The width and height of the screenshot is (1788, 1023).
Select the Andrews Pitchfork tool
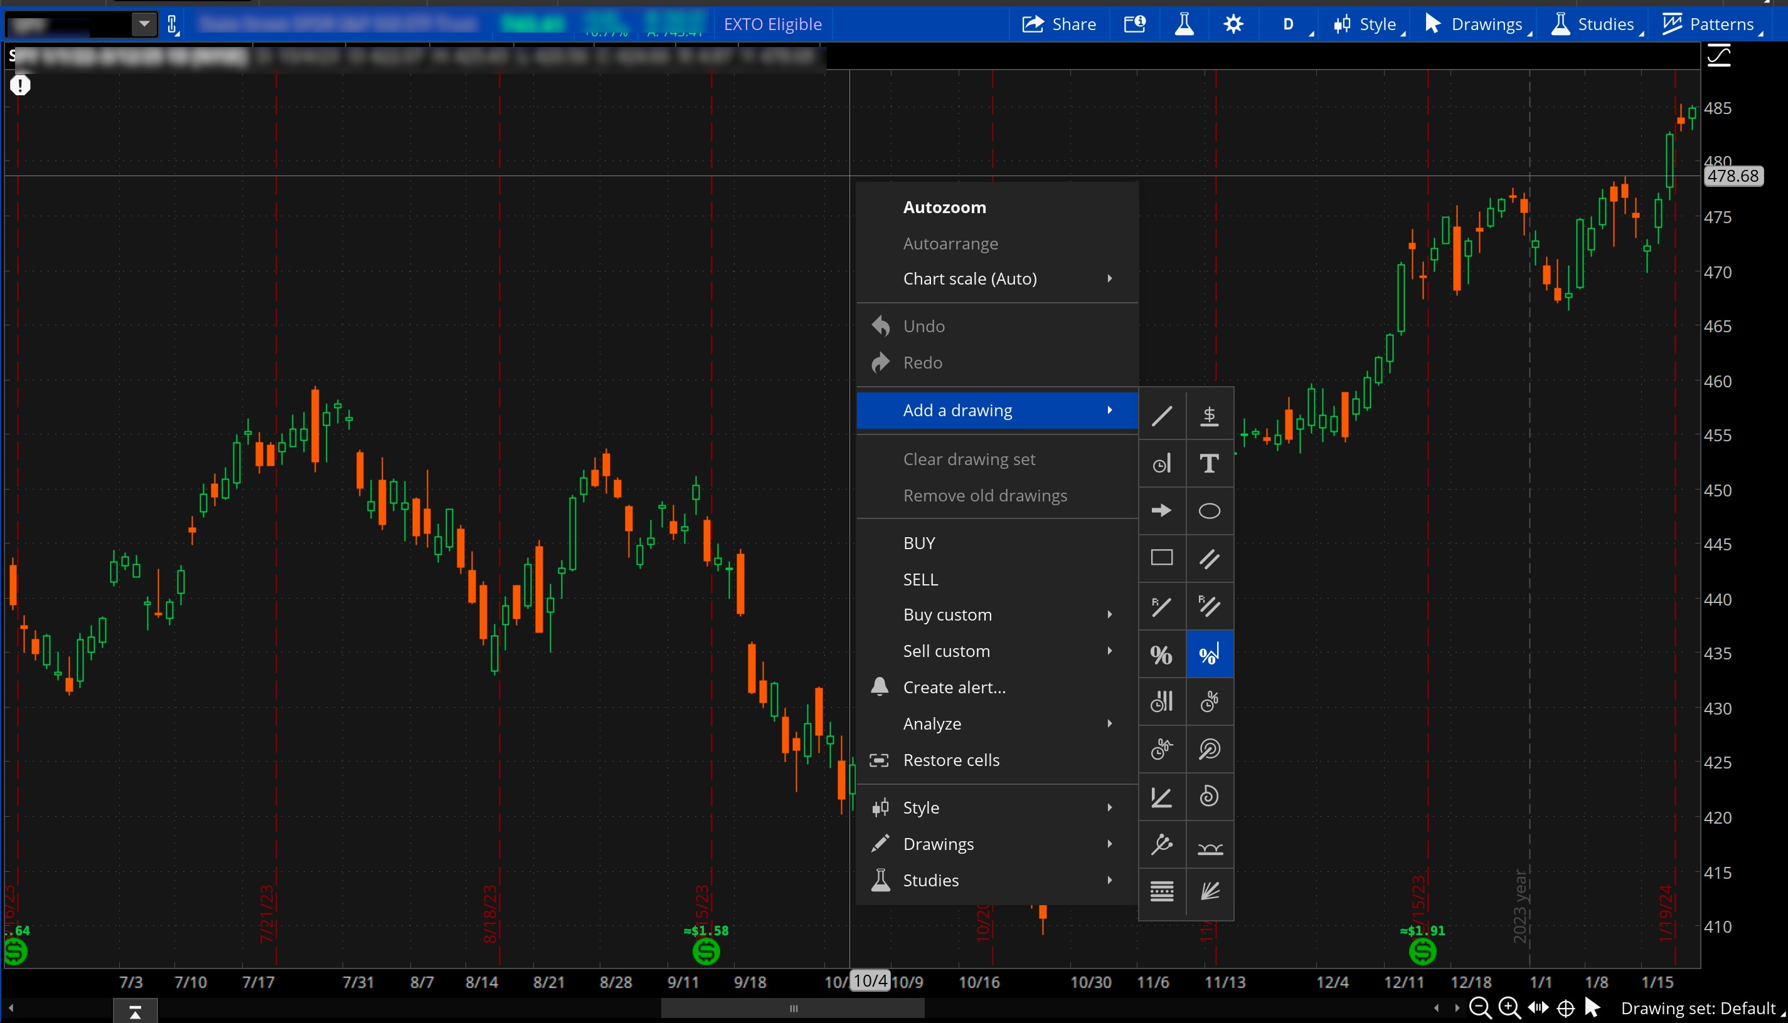click(1161, 844)
